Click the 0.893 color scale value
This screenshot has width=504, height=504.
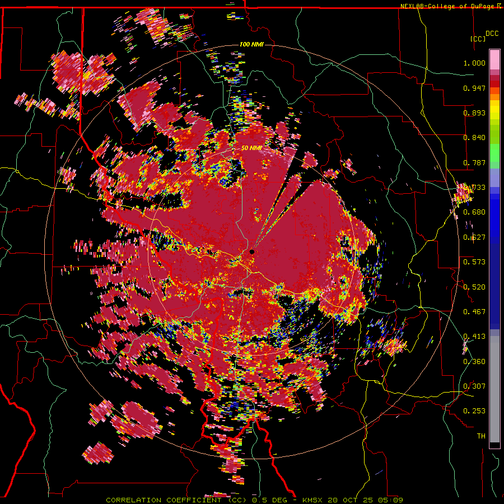[474, 113]
